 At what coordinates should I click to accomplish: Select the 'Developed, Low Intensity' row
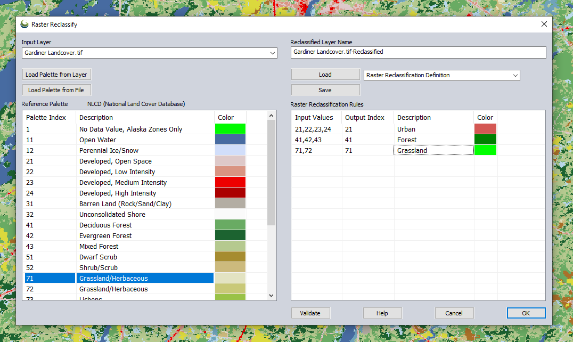click(x=135, y=172)
